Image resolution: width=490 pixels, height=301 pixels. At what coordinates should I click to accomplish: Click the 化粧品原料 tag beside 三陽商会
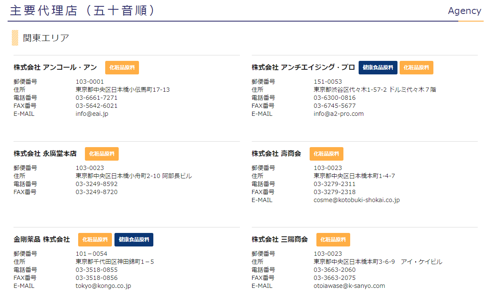click(333, 240)
